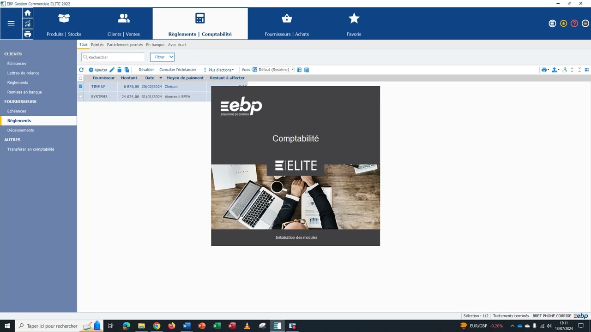This screenshot has width=591, height=332.
Task: Click the colorful grid icon in header
Action: tap(585, 24)
